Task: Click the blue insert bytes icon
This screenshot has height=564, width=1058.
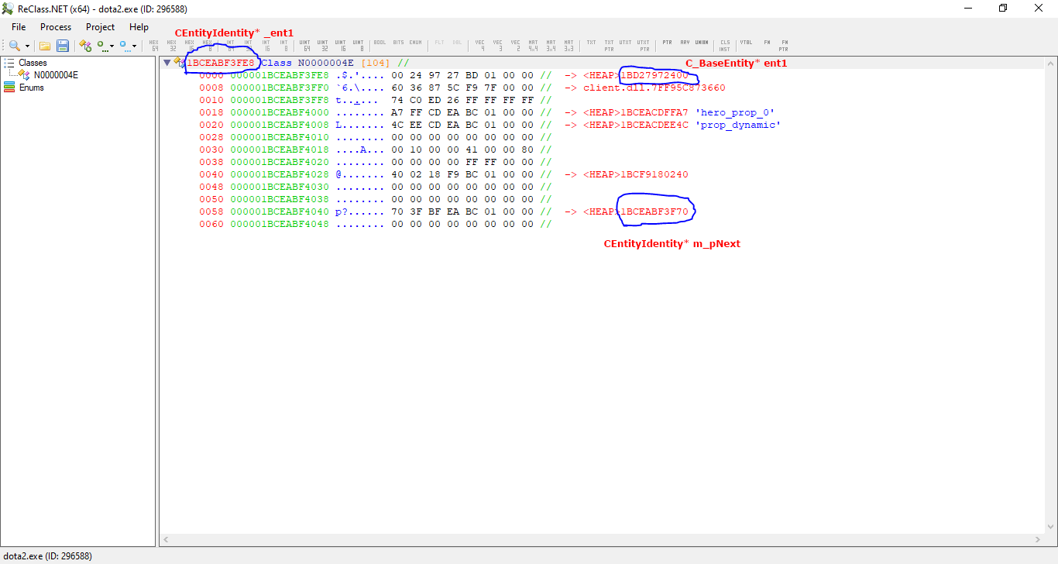Action: coord(125,46)
